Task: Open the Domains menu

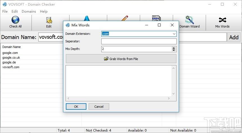Action: click(x=29, y=12)
